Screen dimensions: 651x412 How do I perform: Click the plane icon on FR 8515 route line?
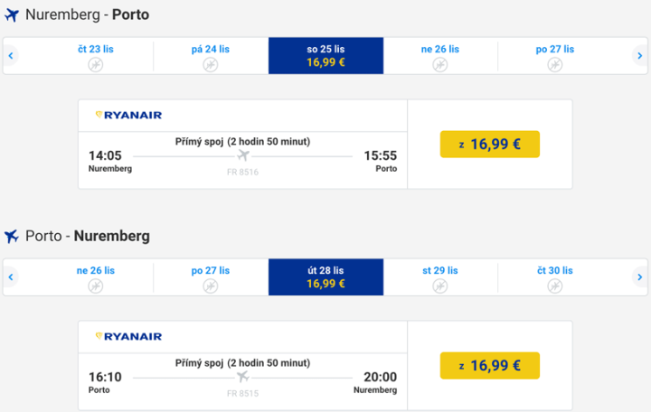tap(242, 377)
